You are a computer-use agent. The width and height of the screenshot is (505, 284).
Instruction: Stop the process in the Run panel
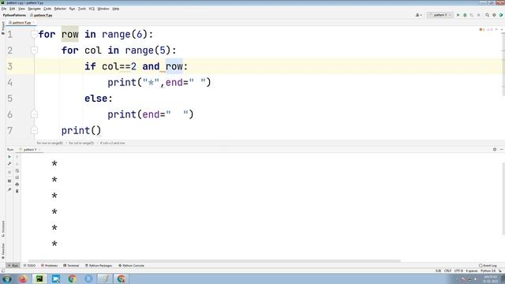point(9,172)
